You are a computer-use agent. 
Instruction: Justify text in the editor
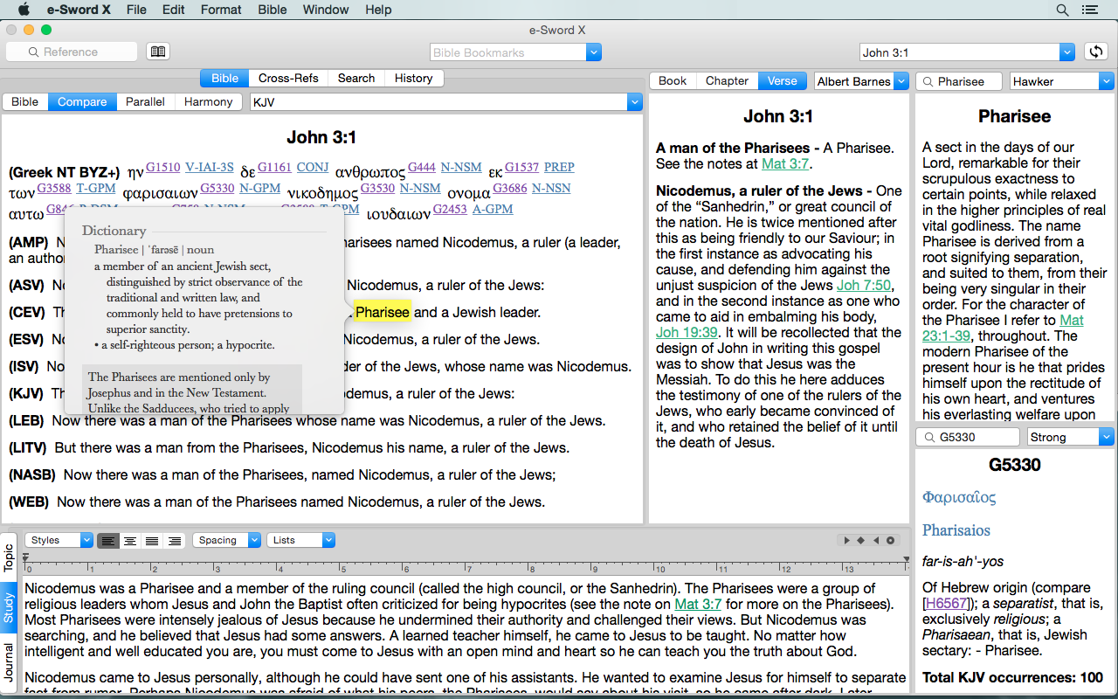coord(152,541)
